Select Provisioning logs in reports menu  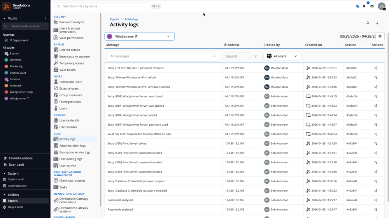pos(71,159)
